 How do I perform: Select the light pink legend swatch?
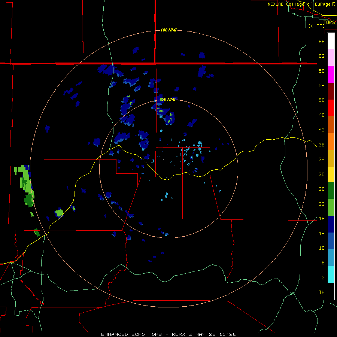pyautogui.click(x=331, y=57)
